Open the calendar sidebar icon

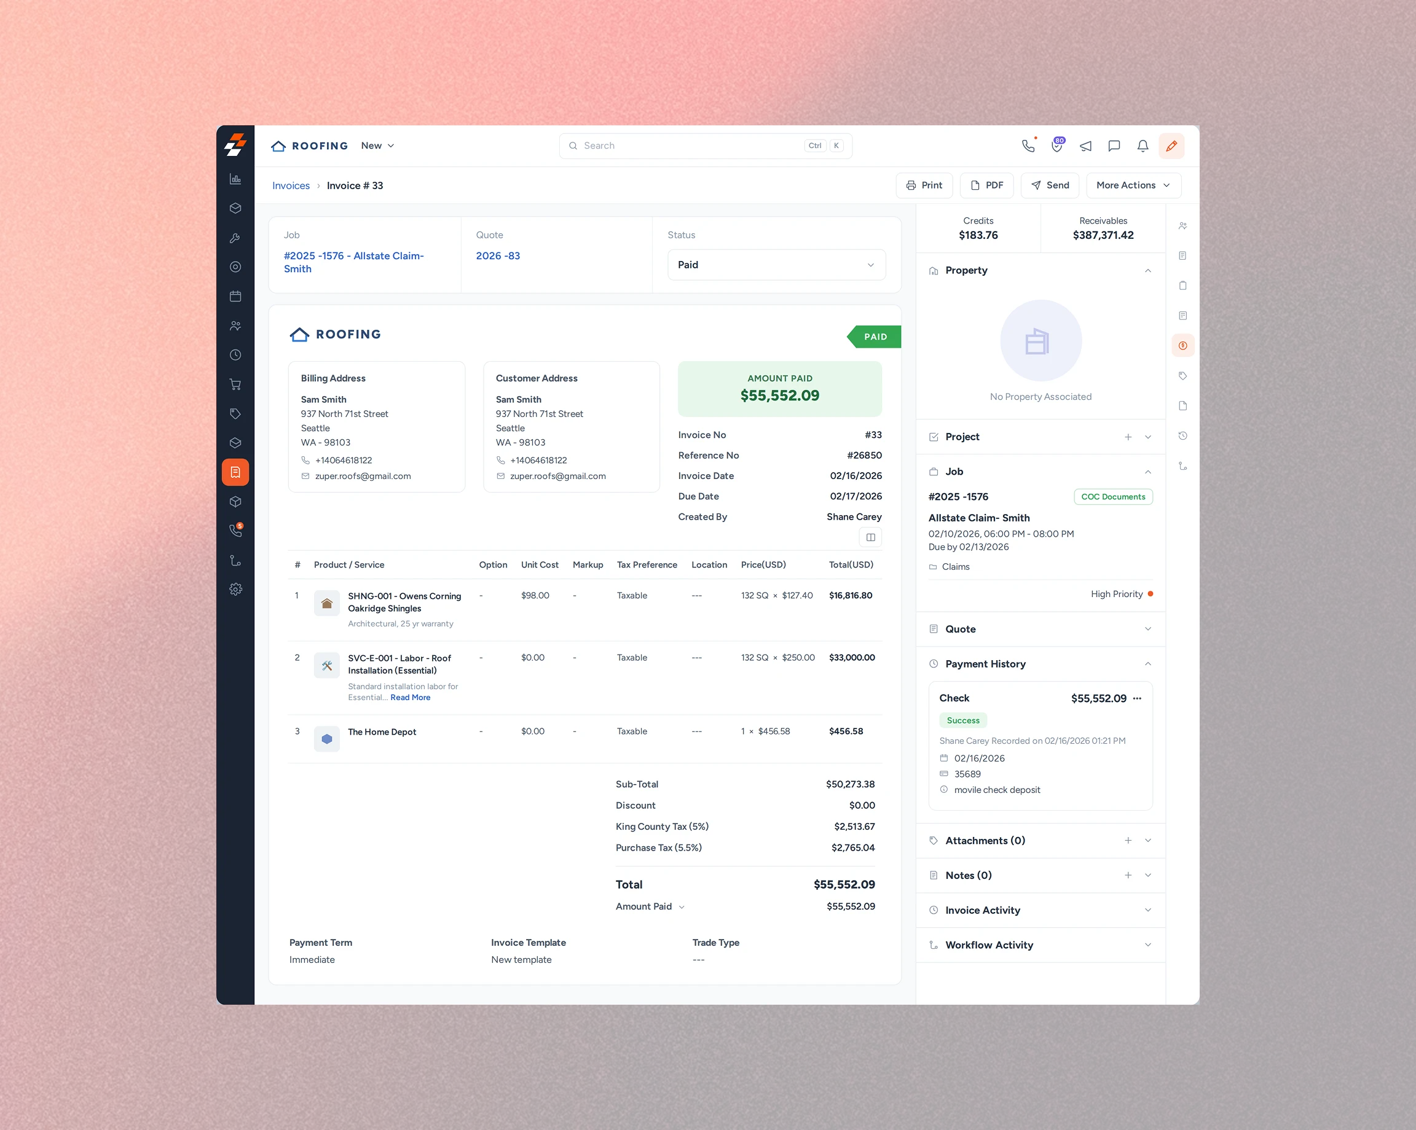pos(235,297)
